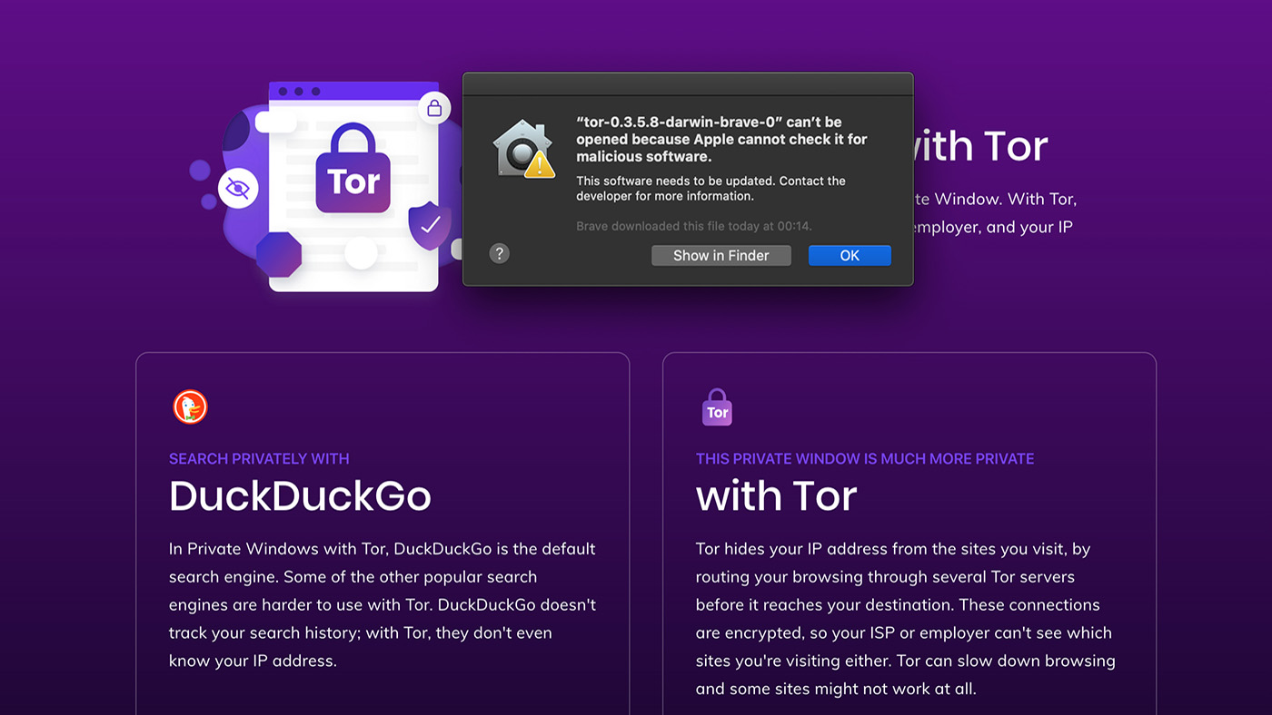
Task: Click the DuckDuckGo duck logo
Action: (x=191, y=407)
